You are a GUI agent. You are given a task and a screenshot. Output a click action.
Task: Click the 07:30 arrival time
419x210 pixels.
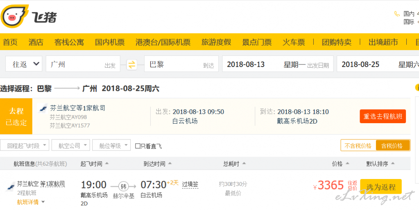[154, 184]
